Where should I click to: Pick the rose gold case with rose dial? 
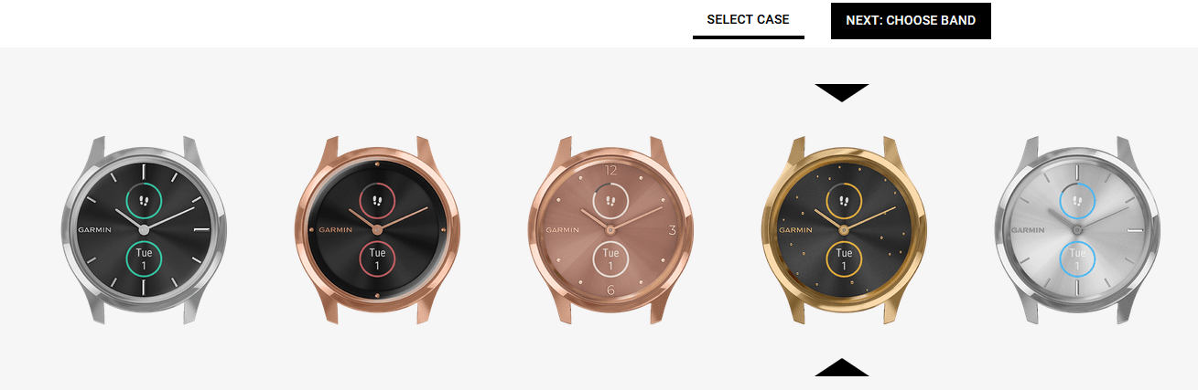click(x=610, y=229)
